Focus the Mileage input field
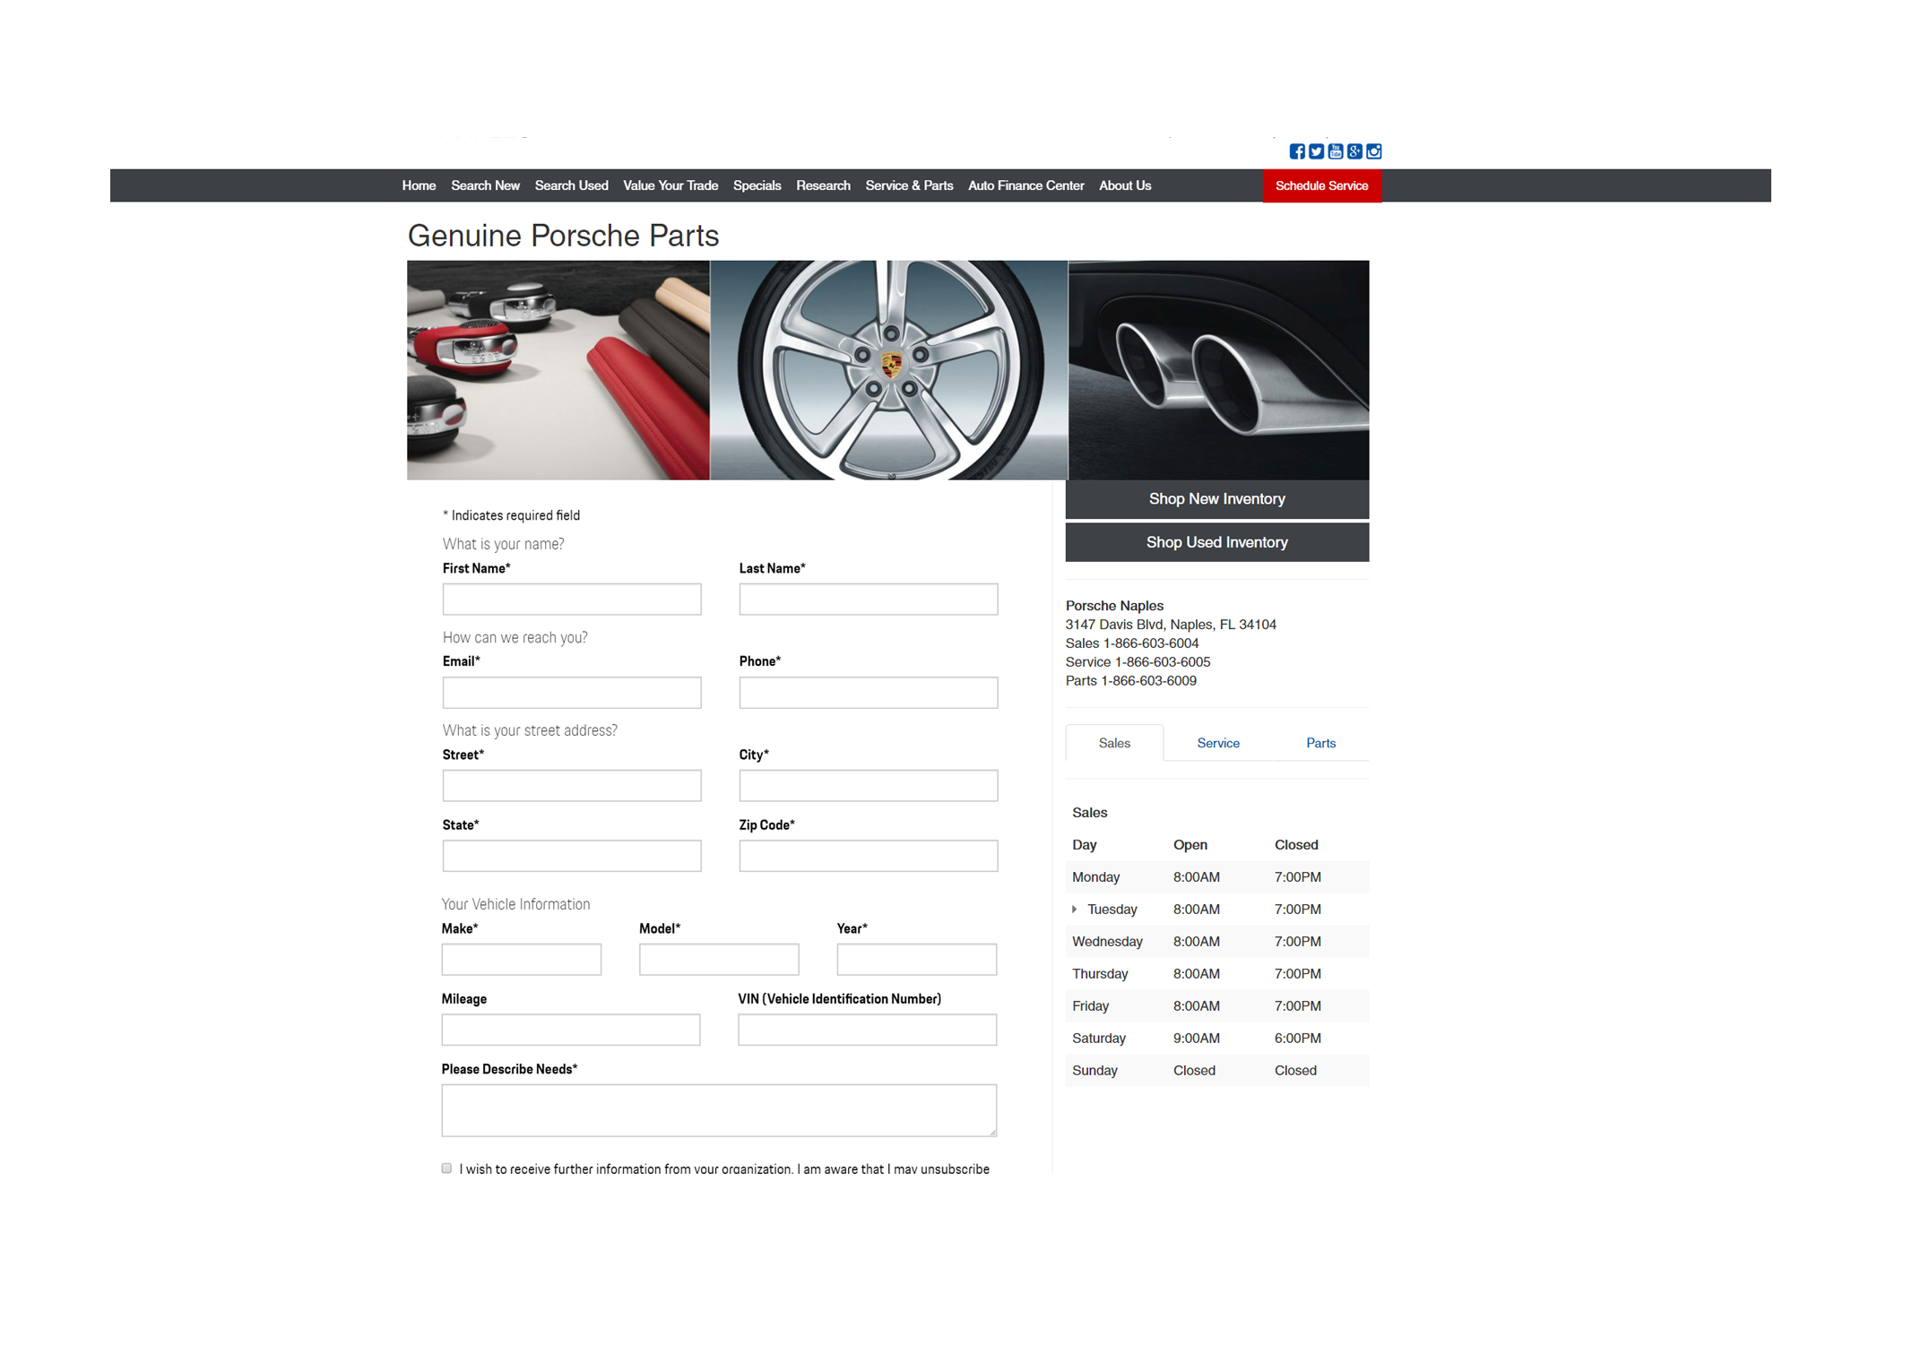The width and height of the screenshot is (1921, 1345). [571, 1029]
